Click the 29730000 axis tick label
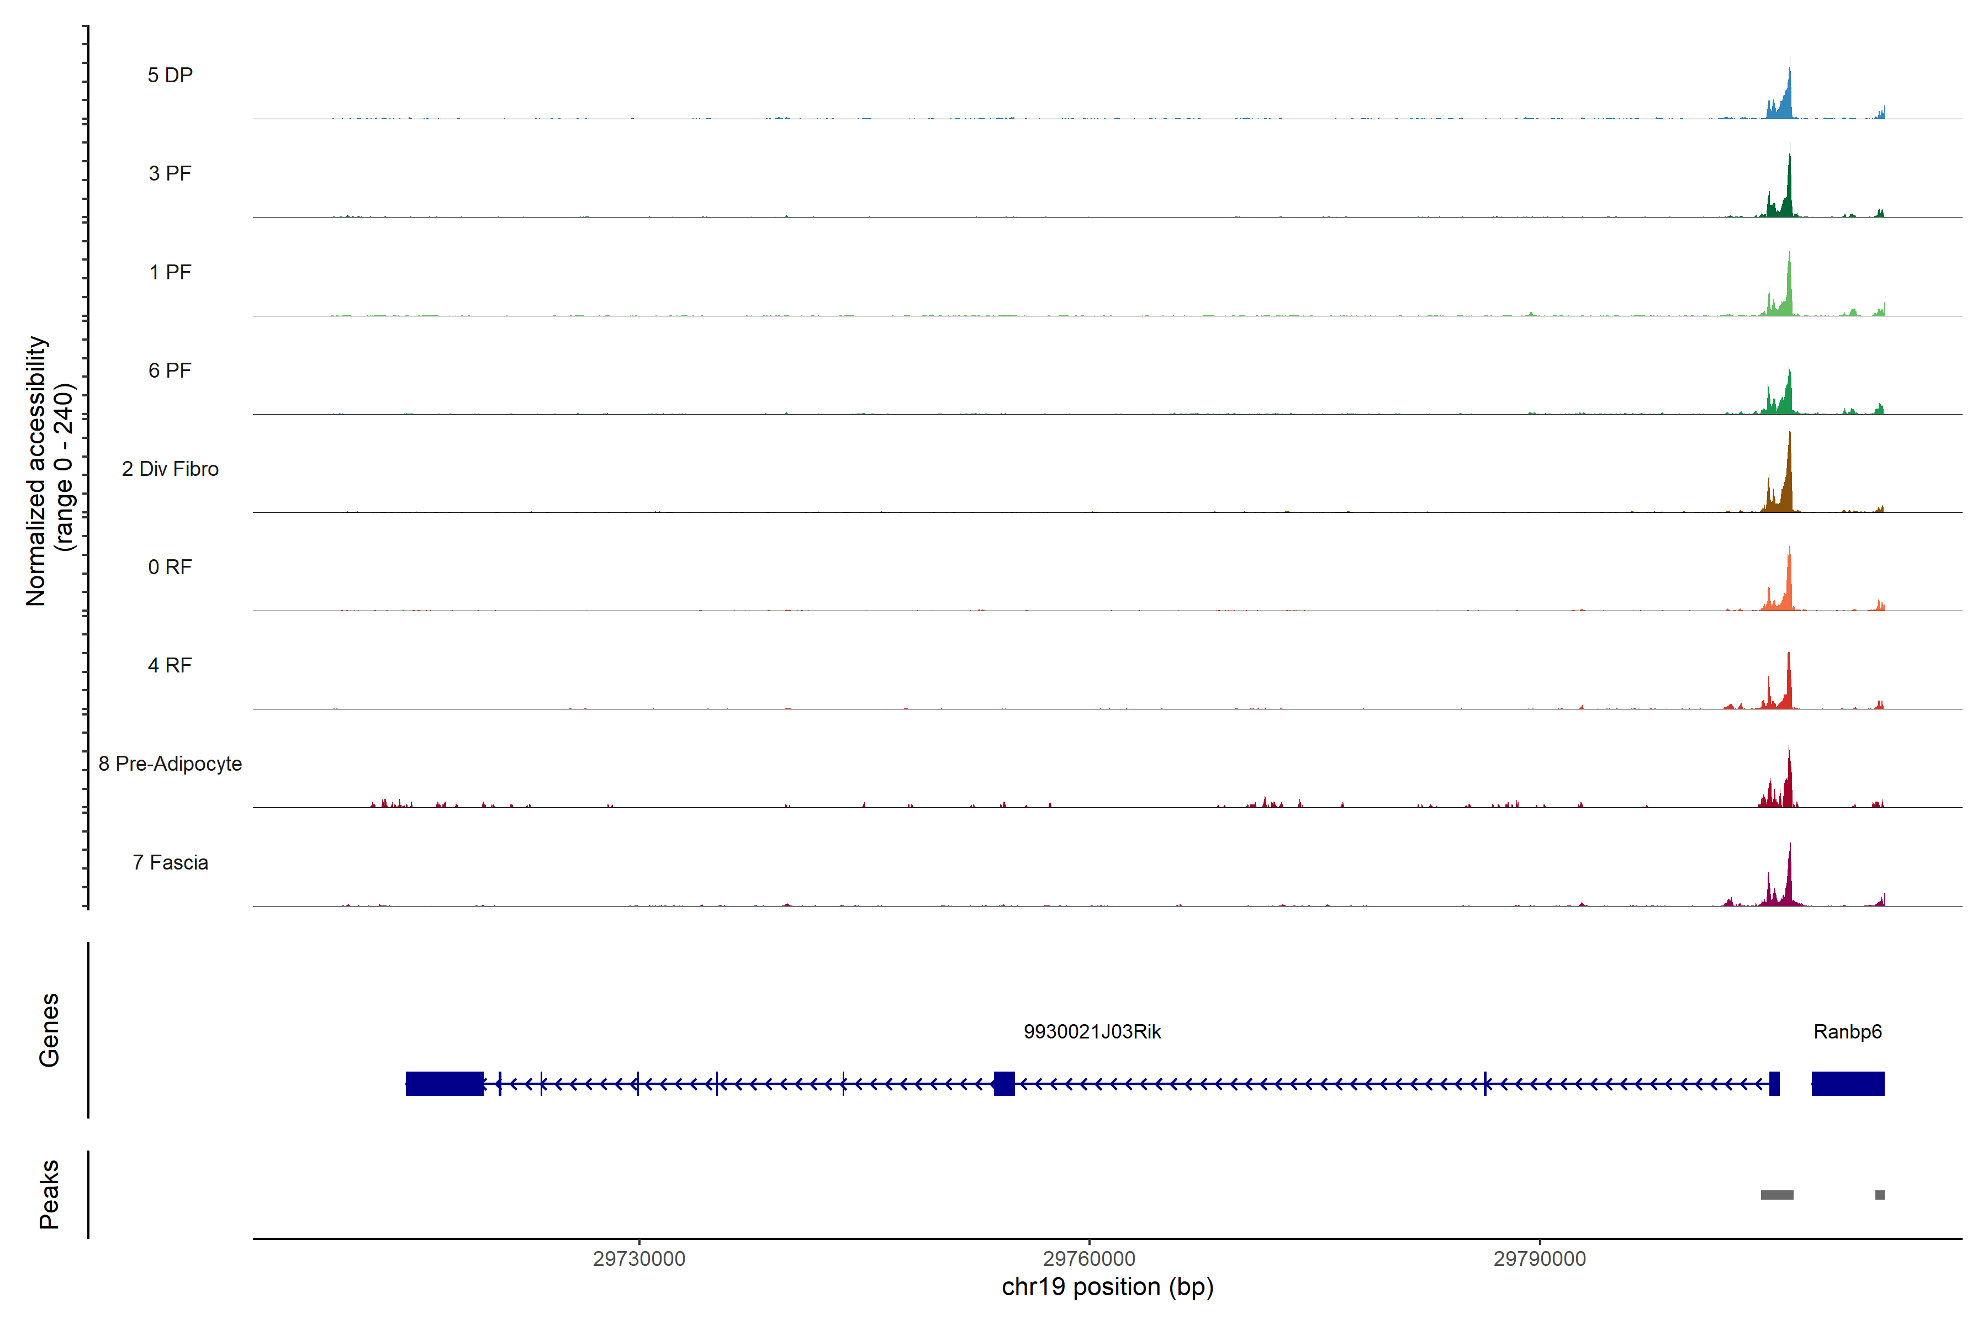The image size is (1988, 1325). [x=639, y=1258]
